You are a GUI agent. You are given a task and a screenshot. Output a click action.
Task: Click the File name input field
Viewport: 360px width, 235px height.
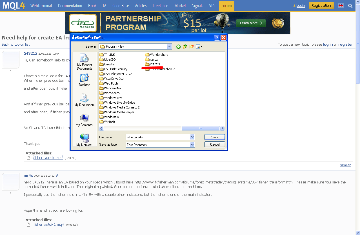click(158, 137)
